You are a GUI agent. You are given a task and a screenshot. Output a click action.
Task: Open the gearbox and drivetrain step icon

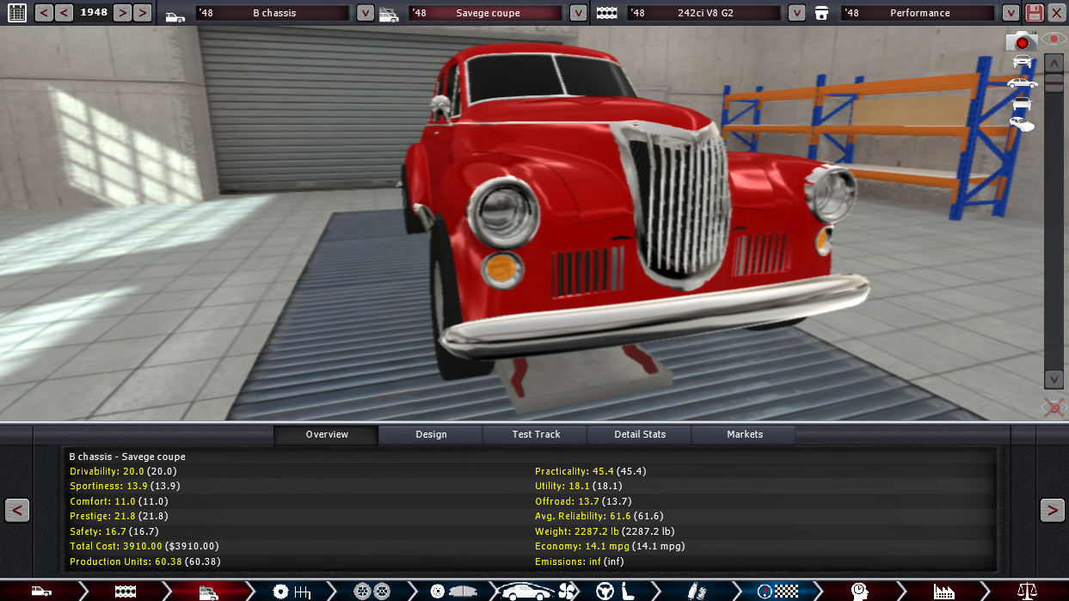tap(291, 591)
